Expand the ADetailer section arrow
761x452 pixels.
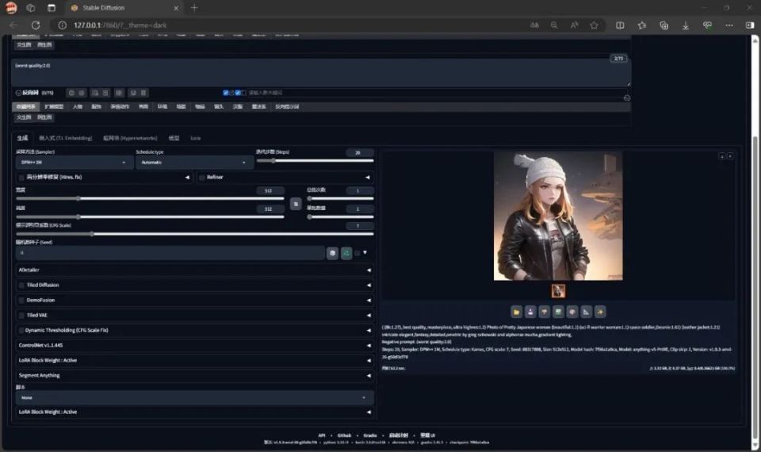click(x=369, y=270)
